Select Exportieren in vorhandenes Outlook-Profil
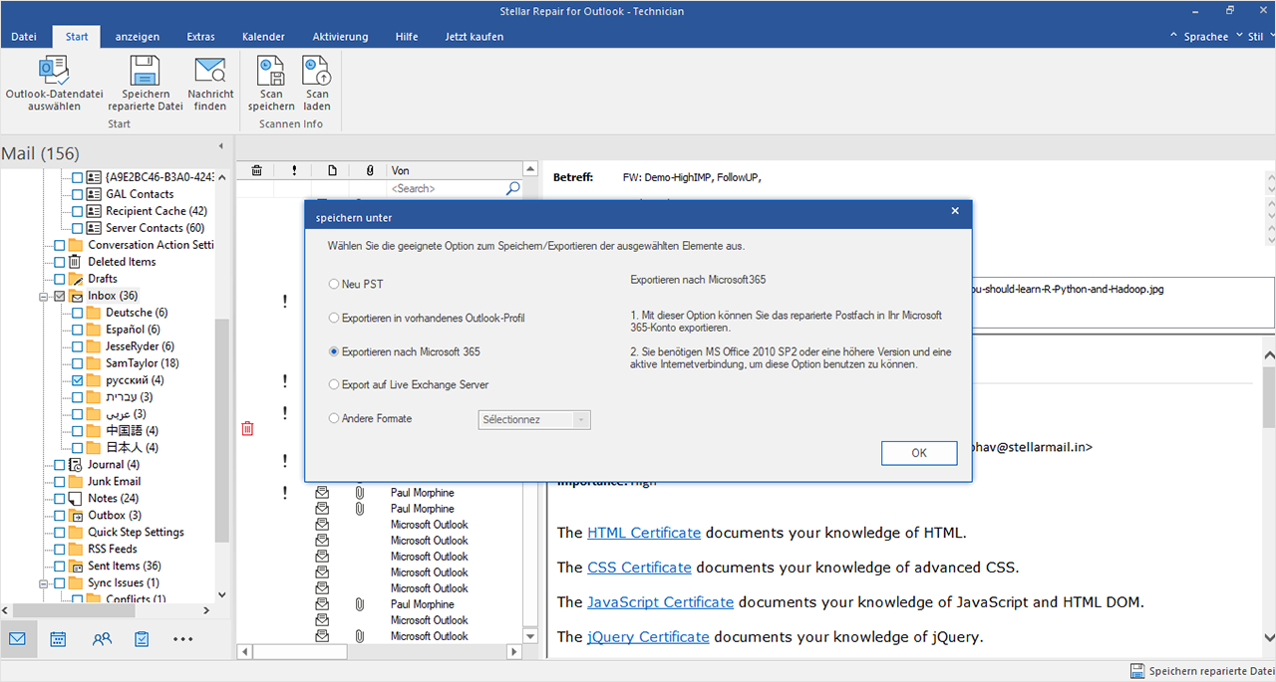Screen dimensions: 1276x682 coord(334,318)
